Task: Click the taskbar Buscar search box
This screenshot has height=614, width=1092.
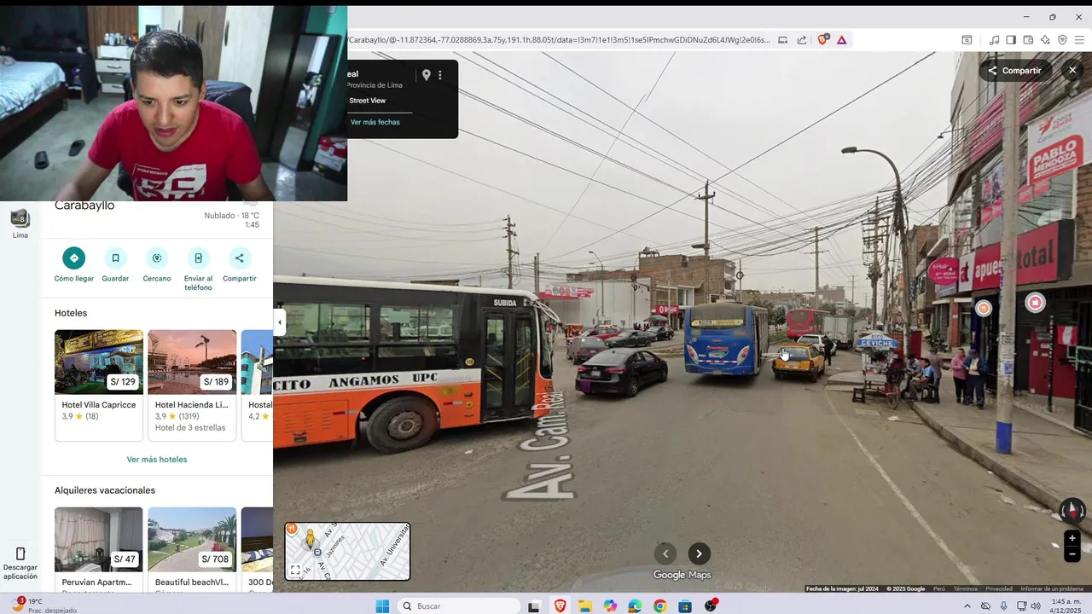Action: [x=461, y=606]
